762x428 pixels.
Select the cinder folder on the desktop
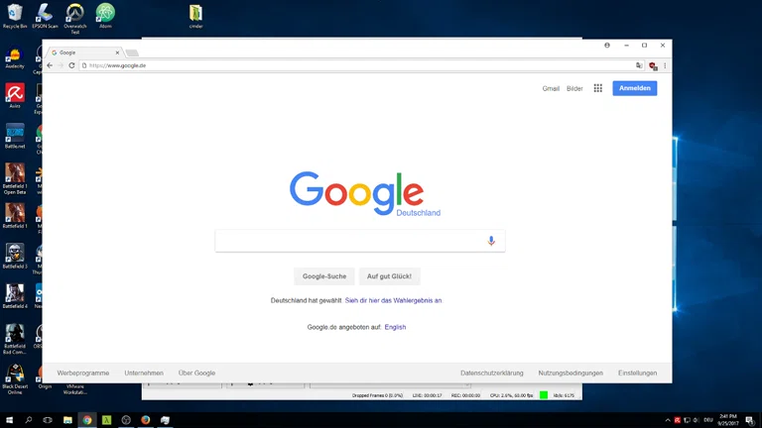point(195,16)
